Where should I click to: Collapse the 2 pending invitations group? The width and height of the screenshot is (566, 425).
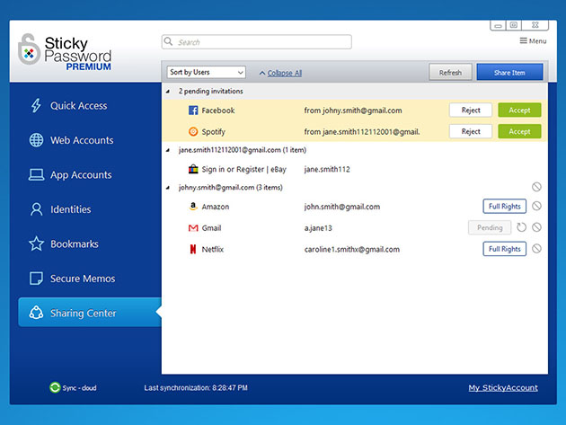point(168,92)
